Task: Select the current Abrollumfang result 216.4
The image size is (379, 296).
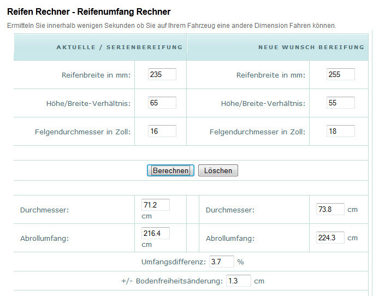Action: [x=155, y=233]
